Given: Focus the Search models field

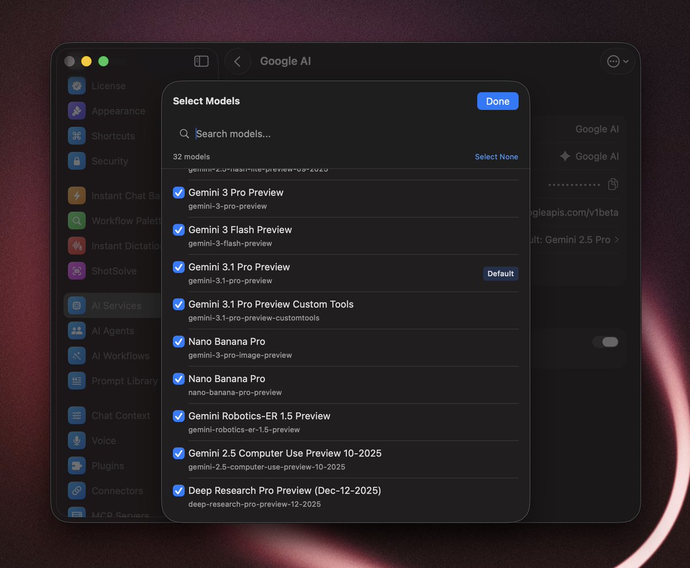Looking at the screenshot, I should point(345,134).
